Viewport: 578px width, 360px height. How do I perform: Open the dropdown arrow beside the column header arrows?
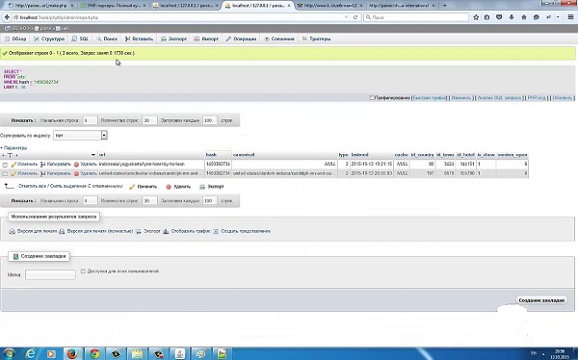click(x=93, y=155)
